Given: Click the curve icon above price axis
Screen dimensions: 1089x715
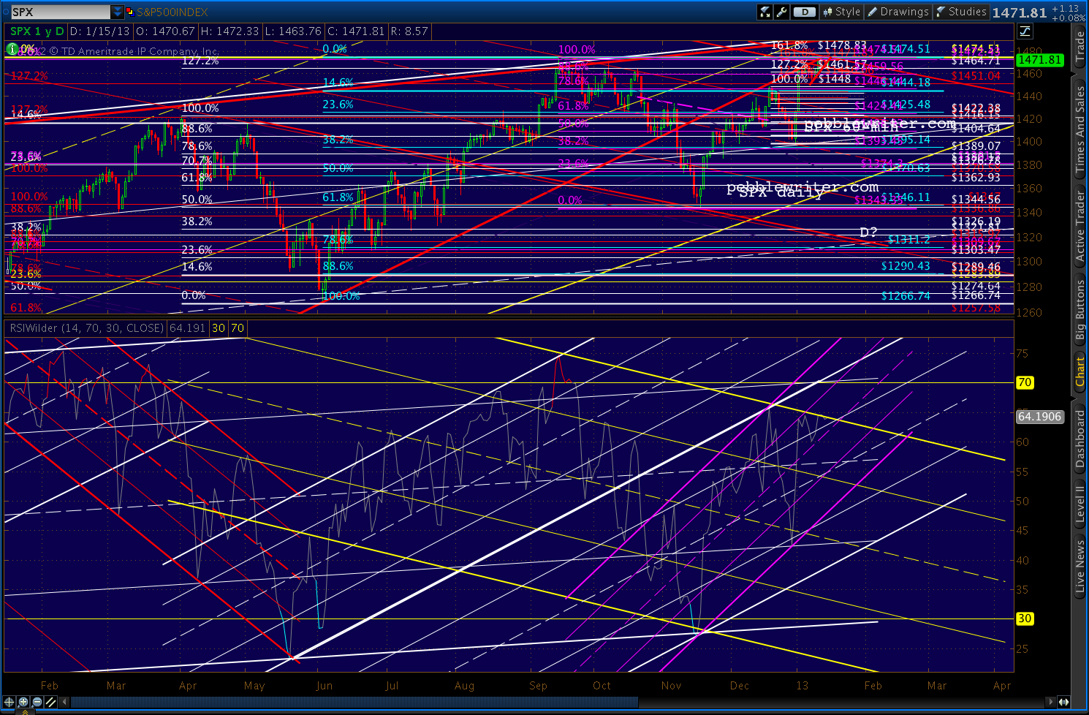Looking at the screenshot, I should coord(1025,31).
